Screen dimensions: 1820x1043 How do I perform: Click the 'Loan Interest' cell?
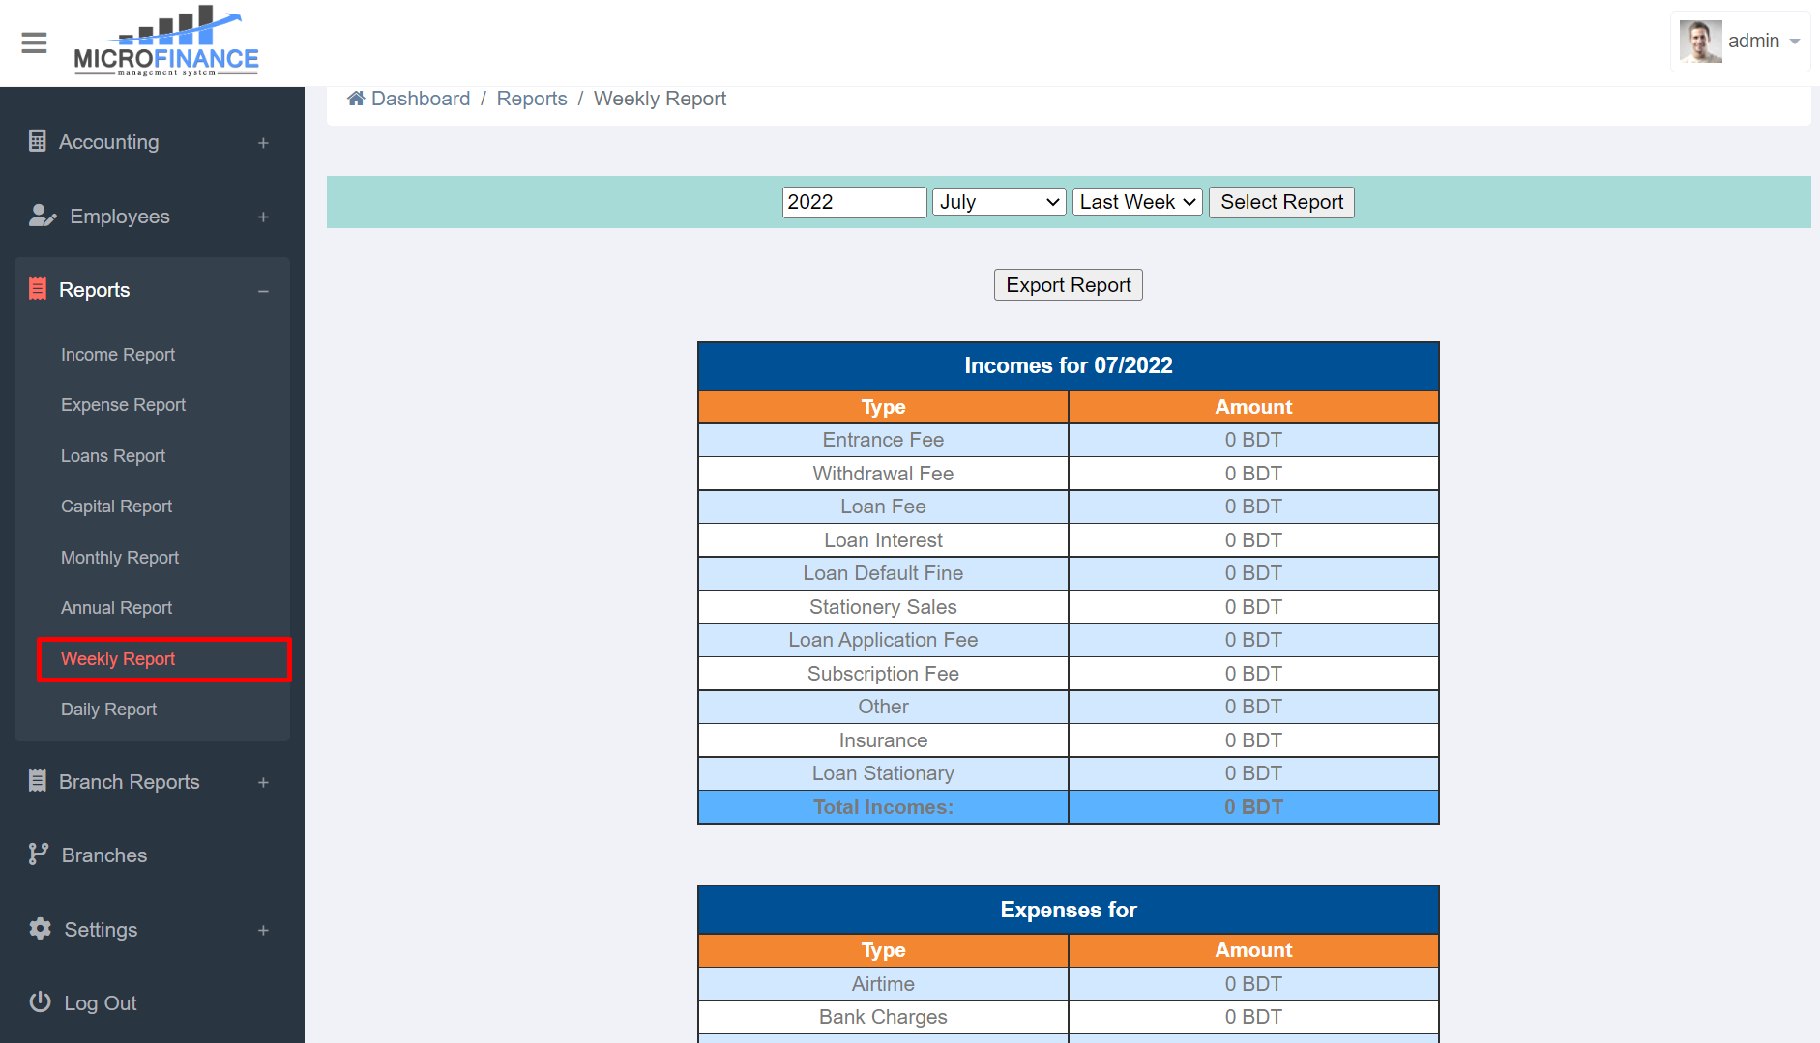(x=883, y=540)
